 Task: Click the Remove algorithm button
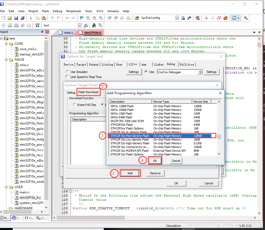(155, 173)
